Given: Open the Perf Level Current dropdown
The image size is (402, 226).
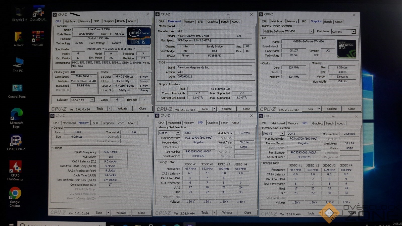Looking at the screenshot, I should click(x=343, y=32).
